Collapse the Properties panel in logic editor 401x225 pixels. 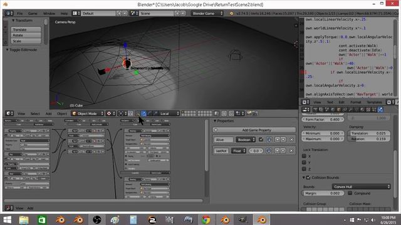coord(215,121)
